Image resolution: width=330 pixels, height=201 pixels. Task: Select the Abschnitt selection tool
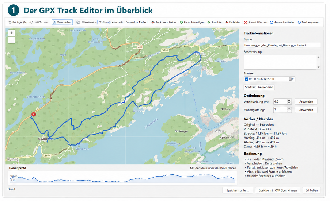click(117, 22)
